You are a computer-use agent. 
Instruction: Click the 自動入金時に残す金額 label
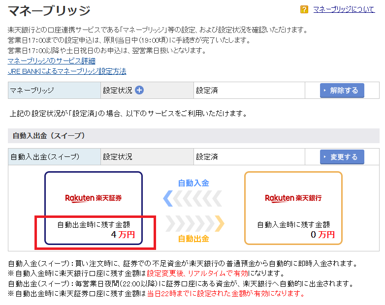tap(293, 224)
